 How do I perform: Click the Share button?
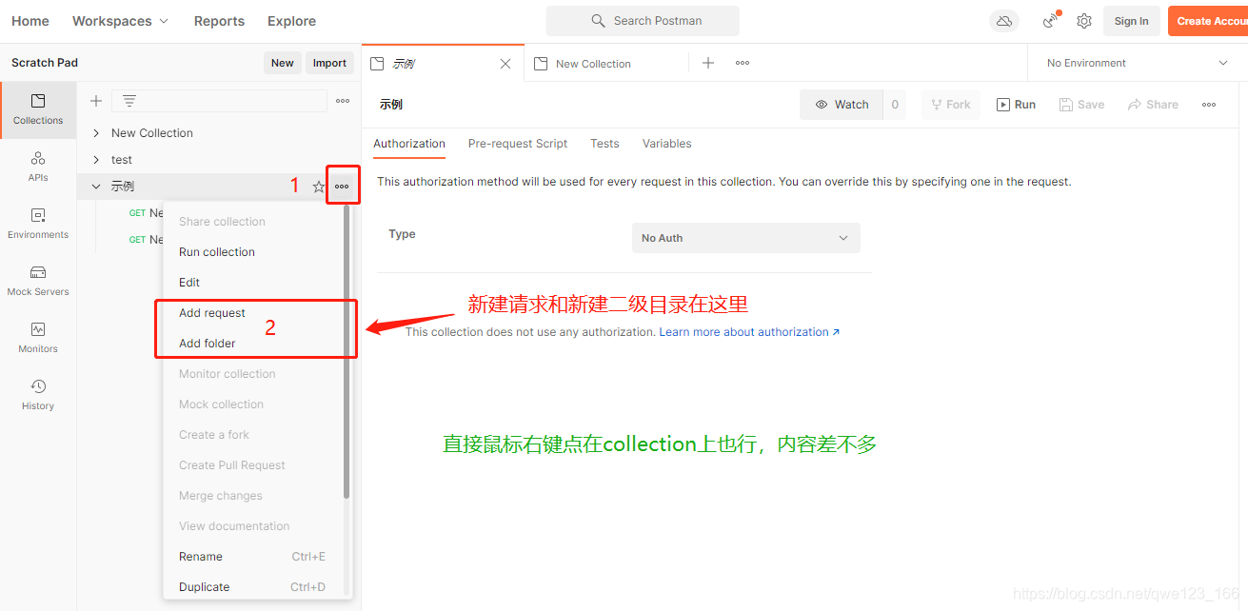(1153, 105)
